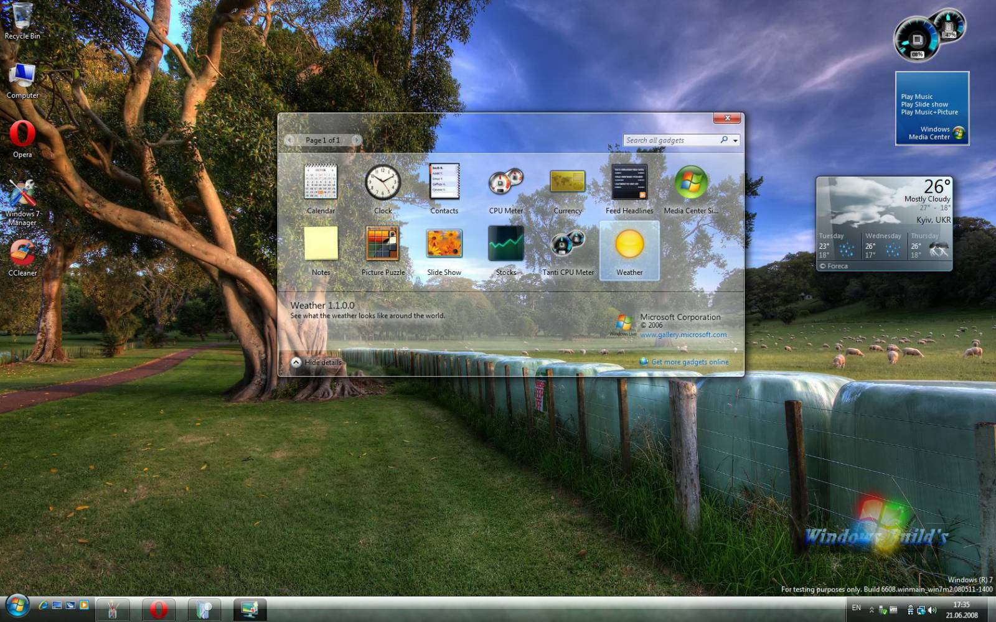Select the Stocks gadget icon
This screenshot has width=996, height=622.
pyautogui.click(x=505, y=243)
